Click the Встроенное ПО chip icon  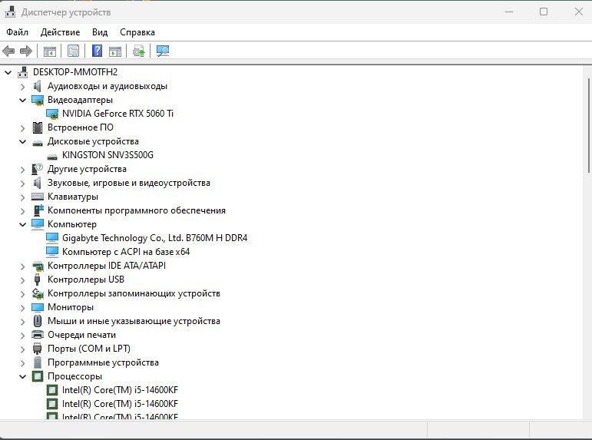(x=38, y=127)
